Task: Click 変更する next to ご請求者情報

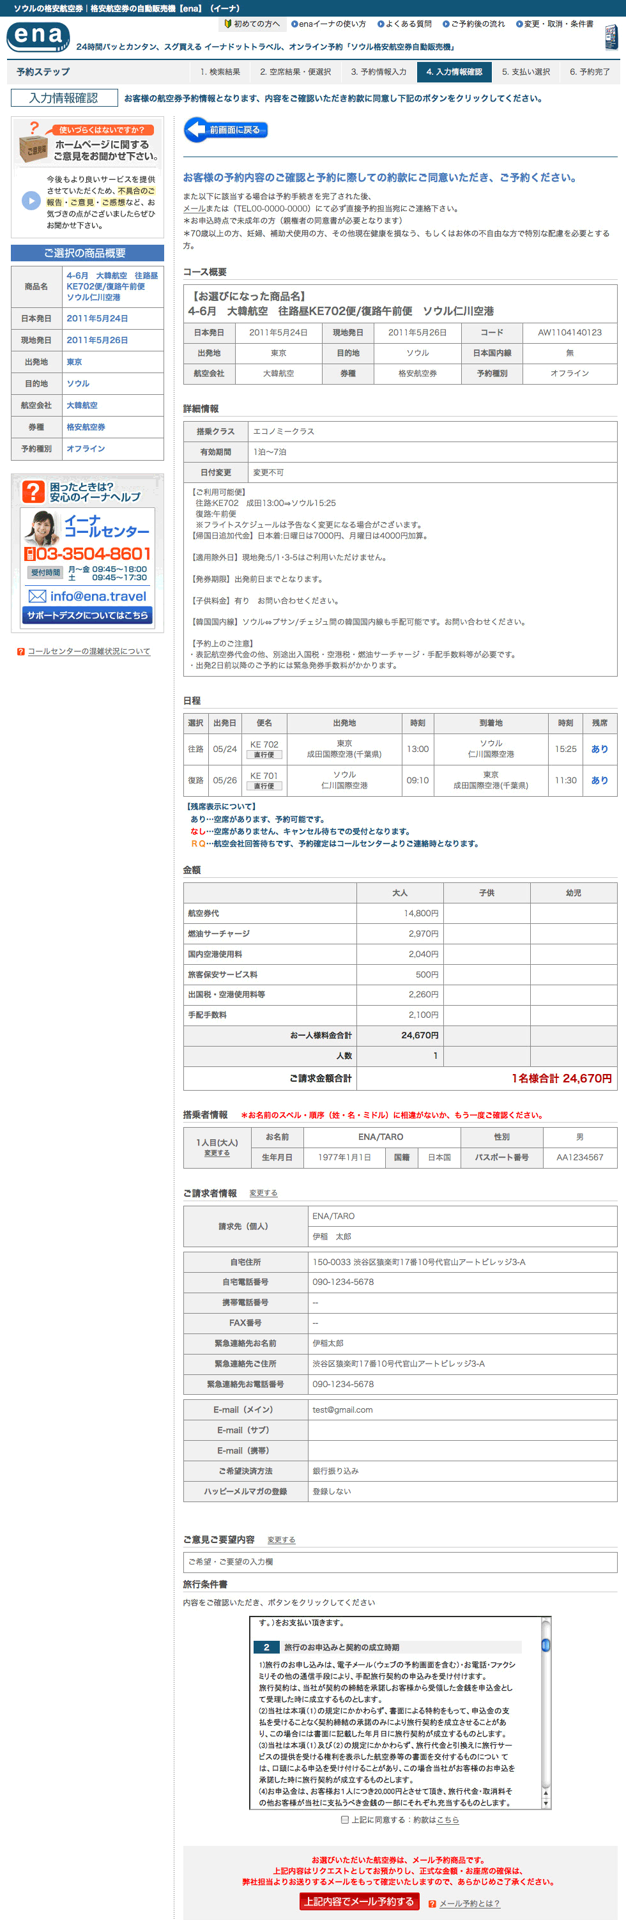Action: (x=263, y=1194)
